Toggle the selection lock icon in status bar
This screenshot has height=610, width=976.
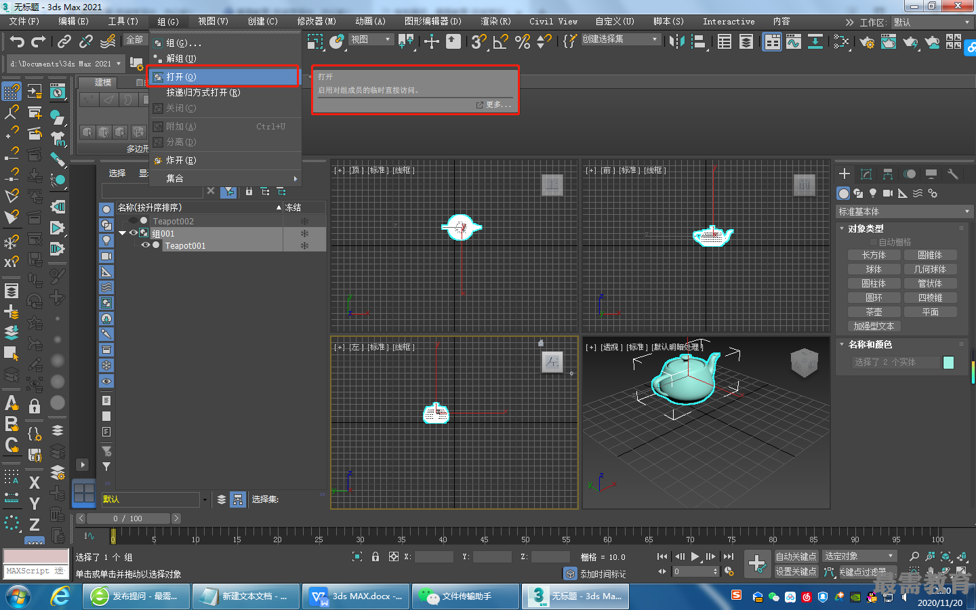click(x=375, y=556)
